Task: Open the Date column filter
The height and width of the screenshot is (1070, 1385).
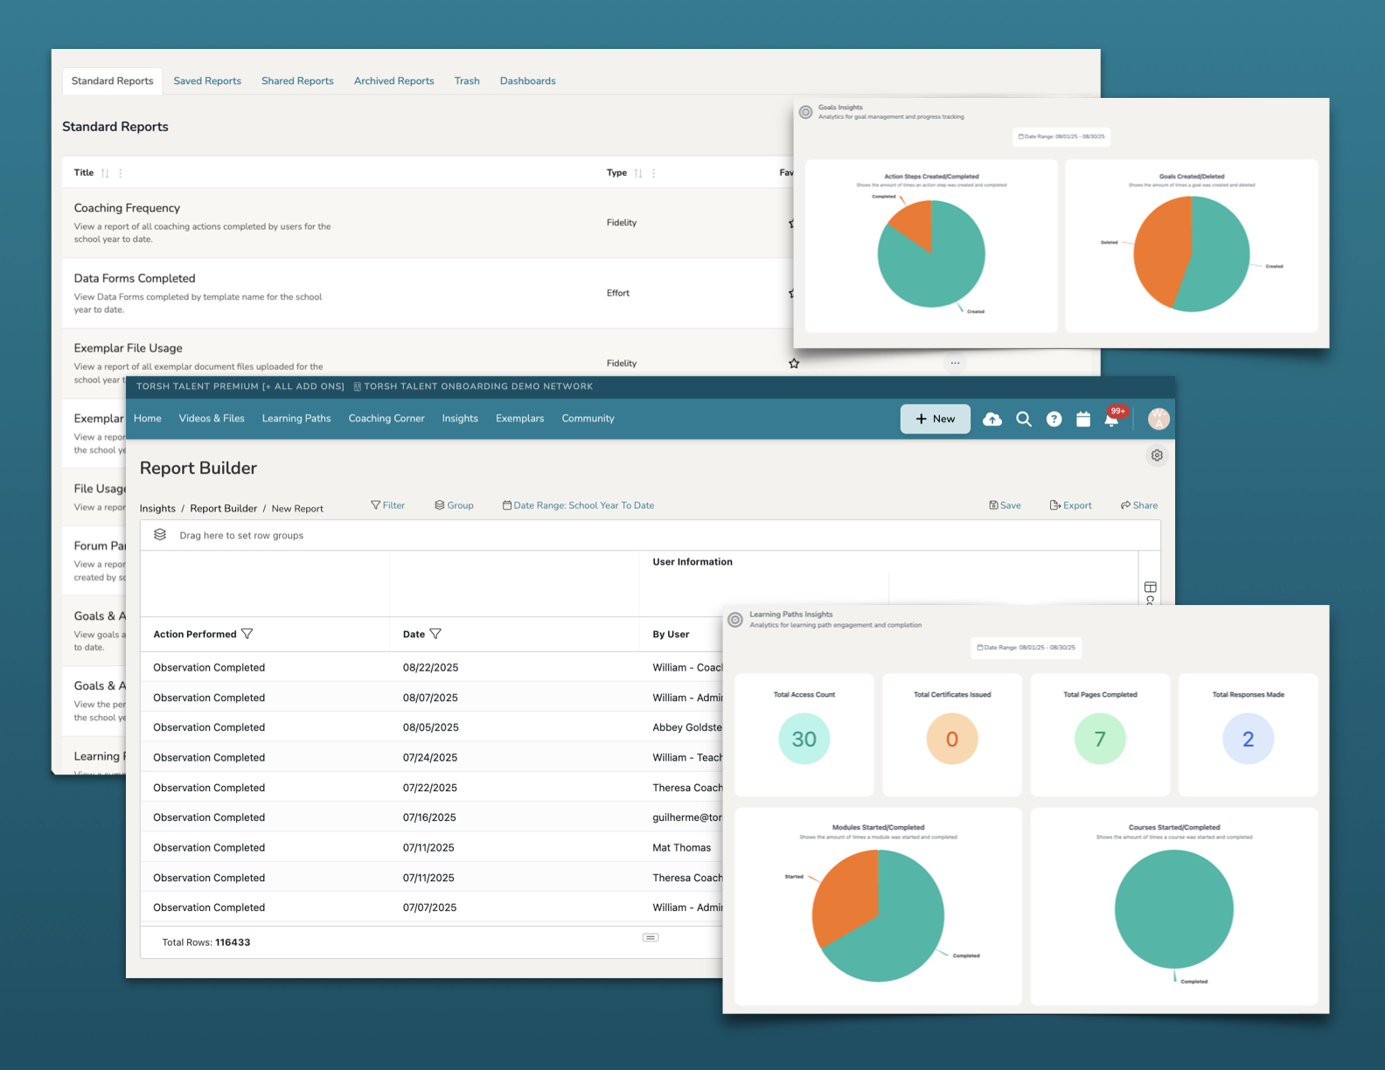Action: 435,634
